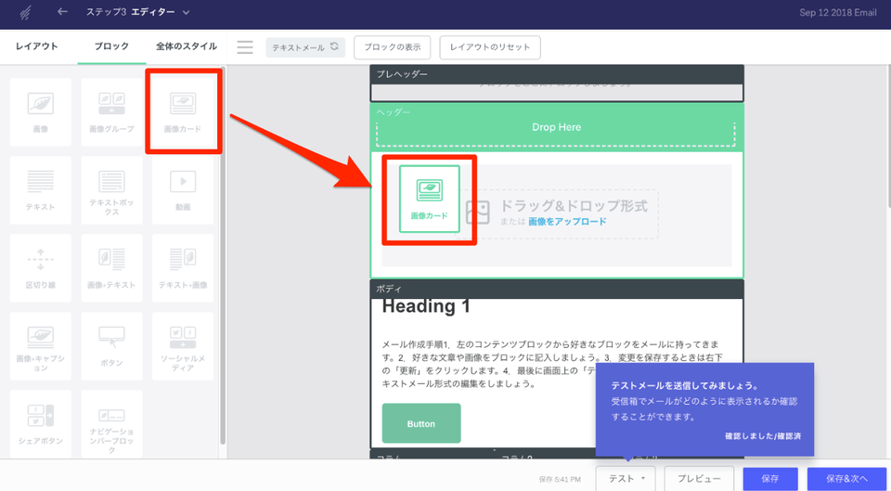
Task: Click the block panel scrollbar
Action: [x=223, y=256]
